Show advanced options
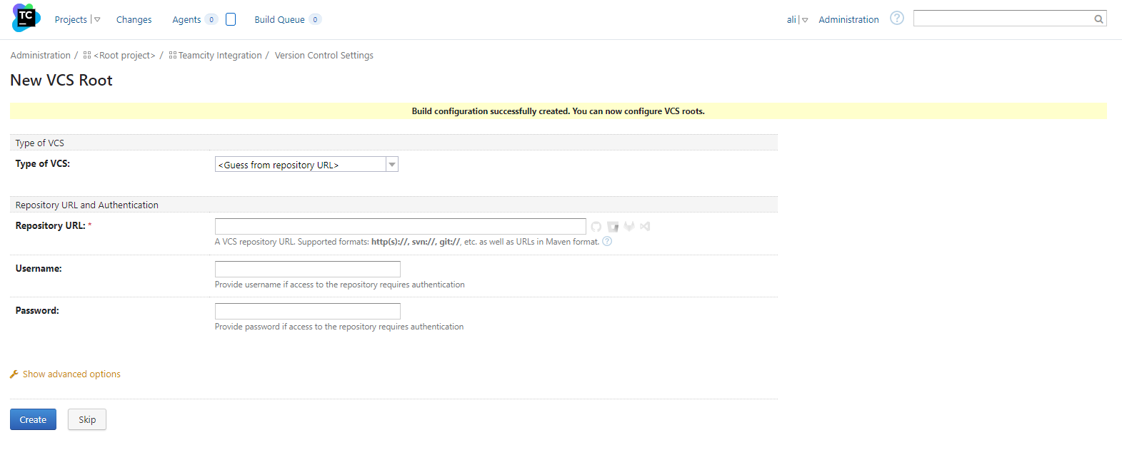The height and width of the screenshot is (455, 1122). click(71, 374)
